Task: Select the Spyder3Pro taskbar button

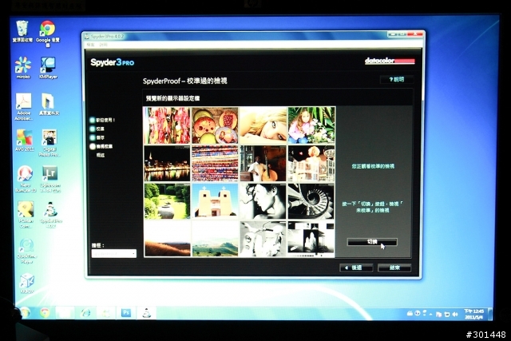Action: (146, 313)
